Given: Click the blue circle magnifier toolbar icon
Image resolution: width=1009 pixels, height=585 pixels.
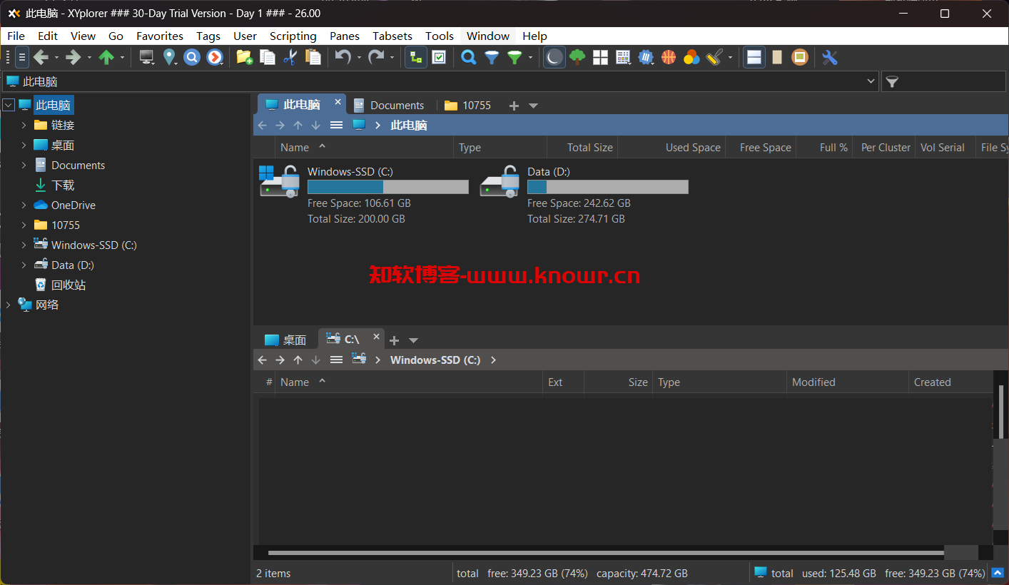Looking at the screenshot, I should point(192,58).
